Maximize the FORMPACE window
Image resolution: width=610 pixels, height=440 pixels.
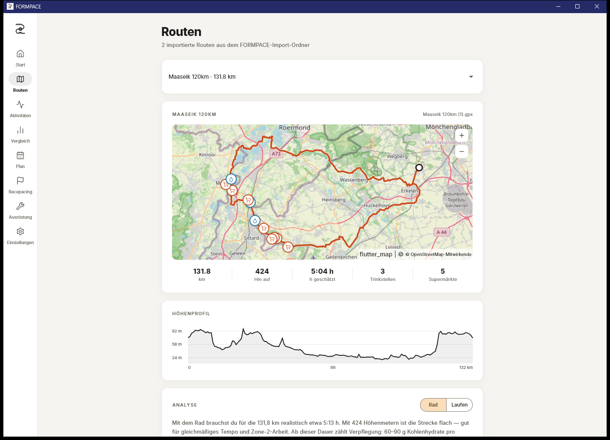pos(577,6)
